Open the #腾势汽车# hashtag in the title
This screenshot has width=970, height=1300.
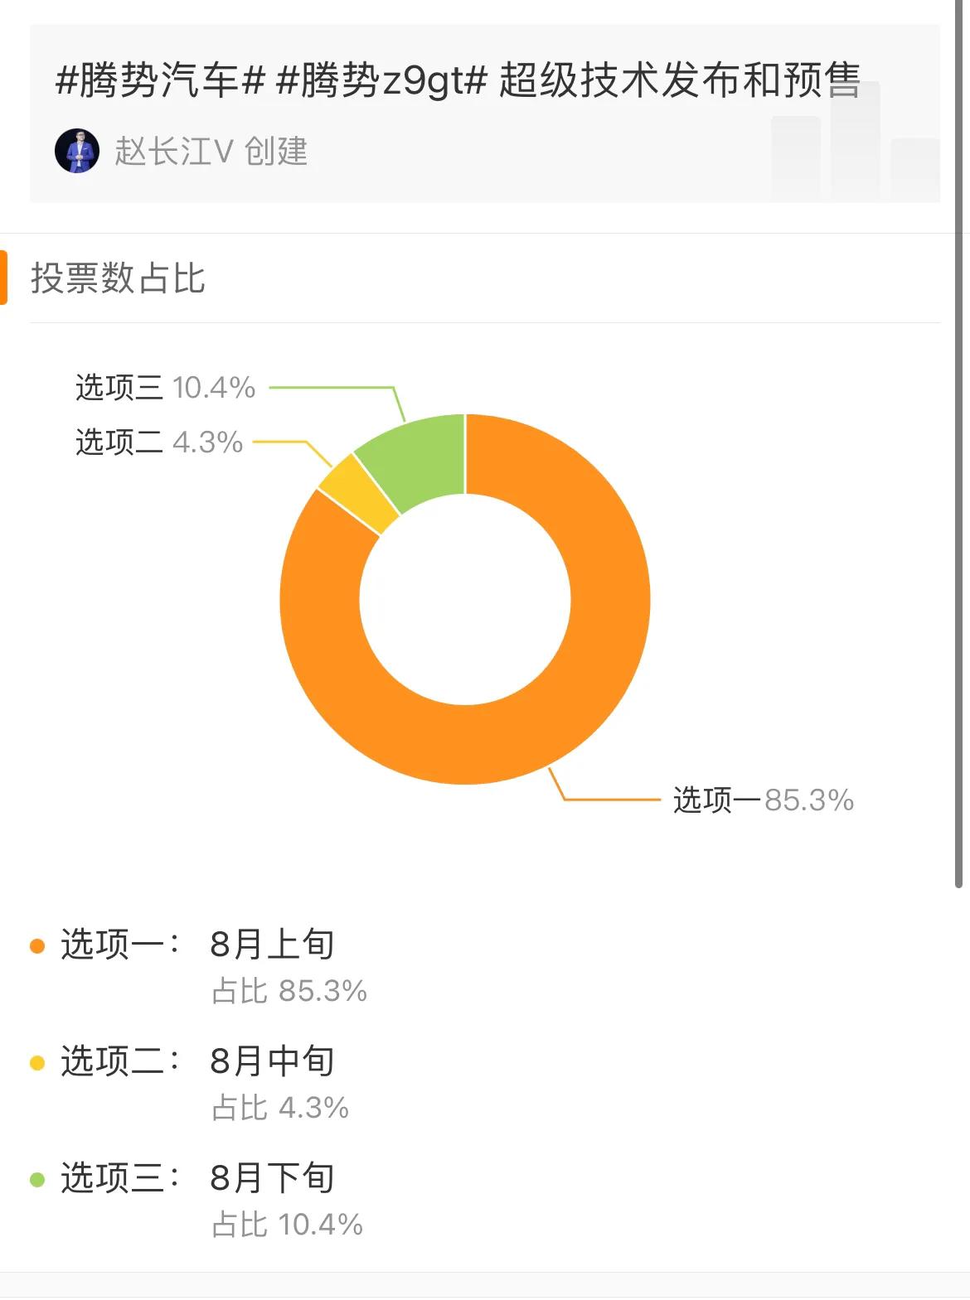point(160,81)
